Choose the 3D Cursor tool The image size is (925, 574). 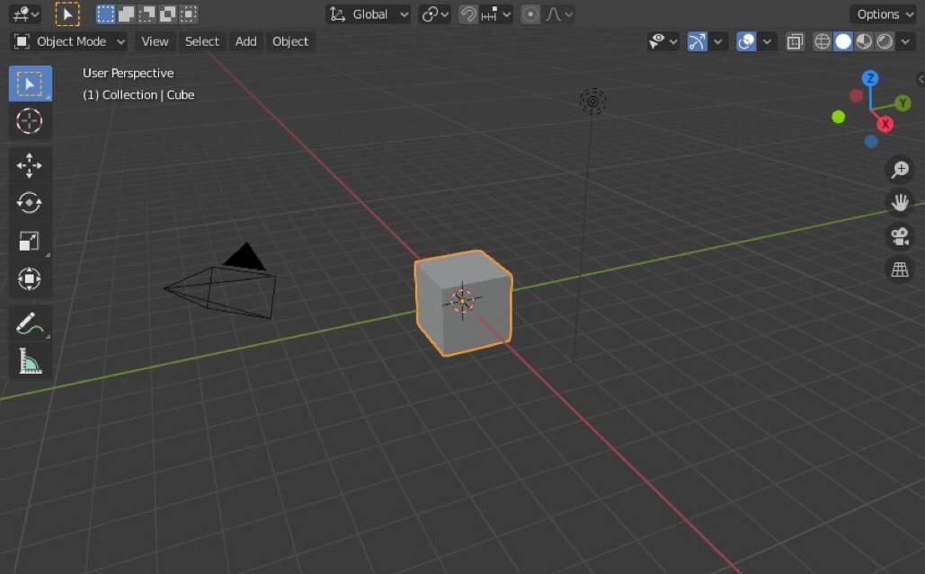coord(30,120)
